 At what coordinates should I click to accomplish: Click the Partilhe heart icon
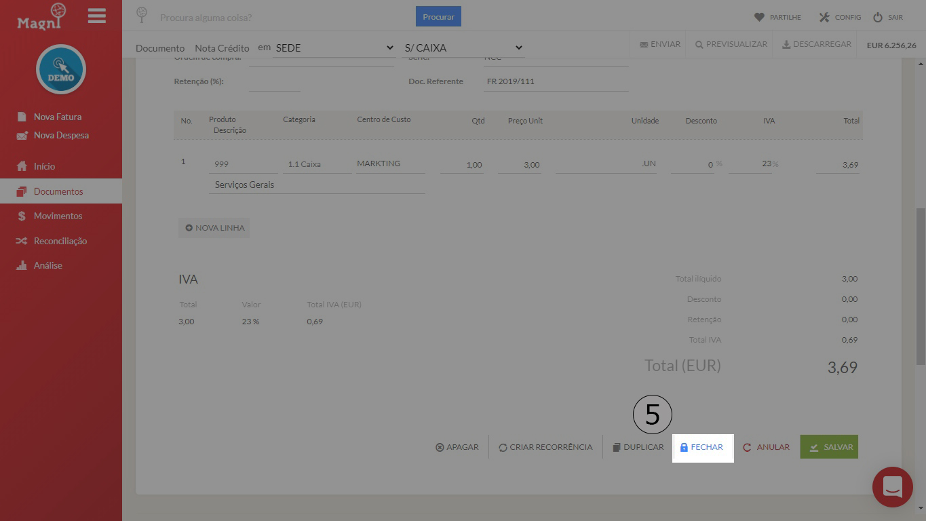tap(759, 17)
